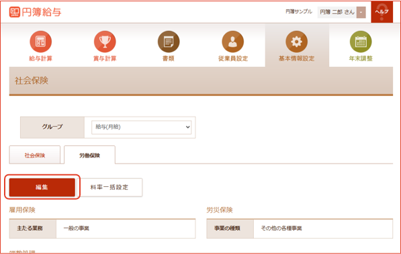Click the 主たる業務 label cell
Screen dimensions: 401x254
pyautogui.click(x=33, y=229)
